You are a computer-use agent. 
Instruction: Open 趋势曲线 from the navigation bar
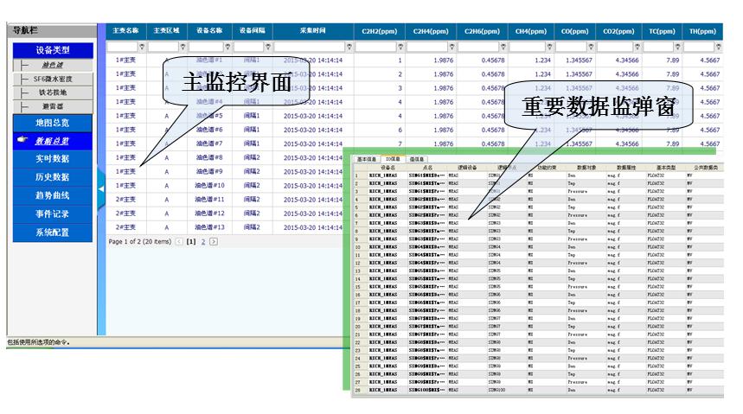tap(53, 195)
